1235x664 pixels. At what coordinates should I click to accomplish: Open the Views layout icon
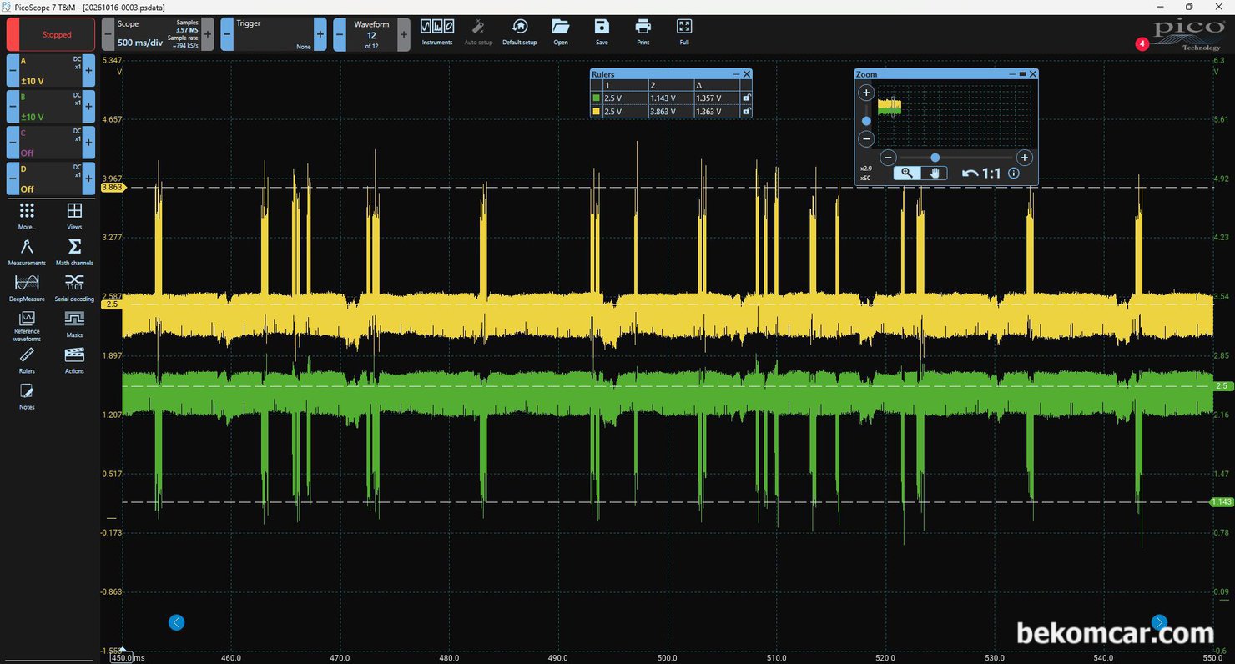click(74, 215)
